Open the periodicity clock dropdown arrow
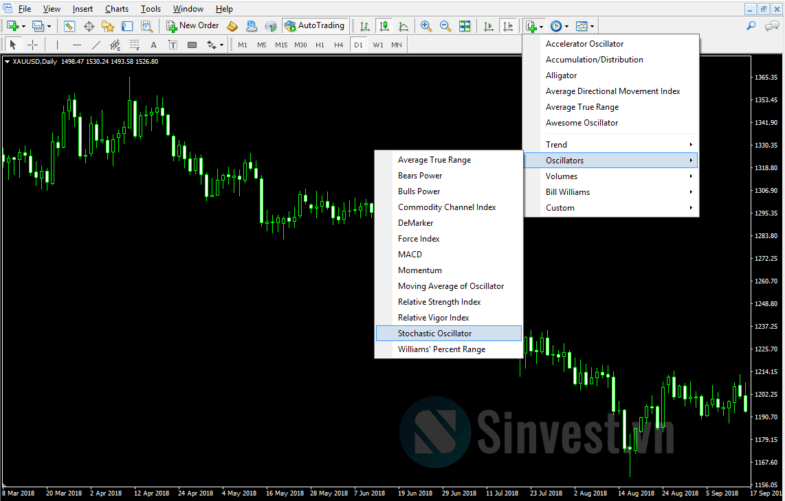 566,27
